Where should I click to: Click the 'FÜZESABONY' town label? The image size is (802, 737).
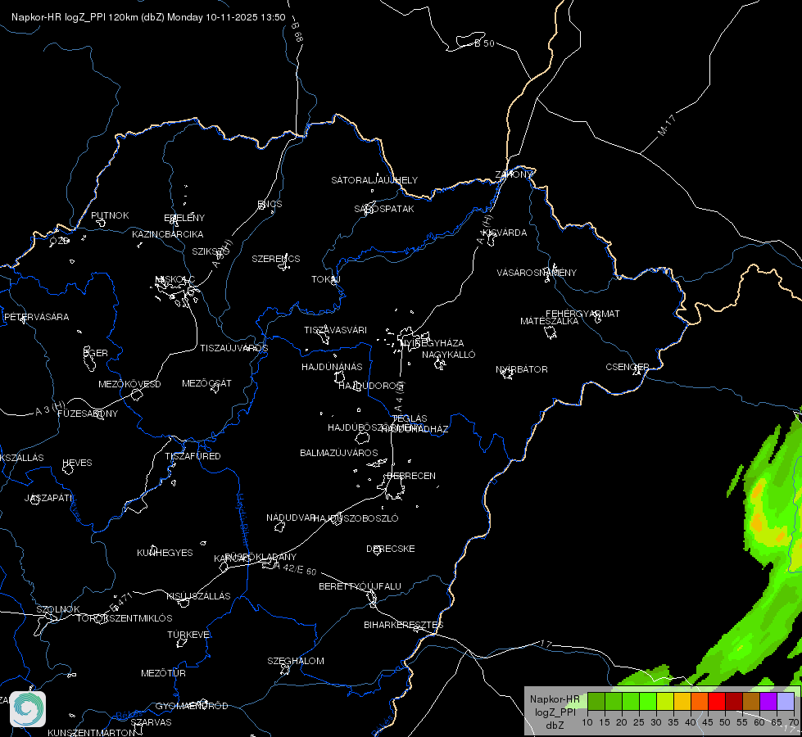[88, 414]
